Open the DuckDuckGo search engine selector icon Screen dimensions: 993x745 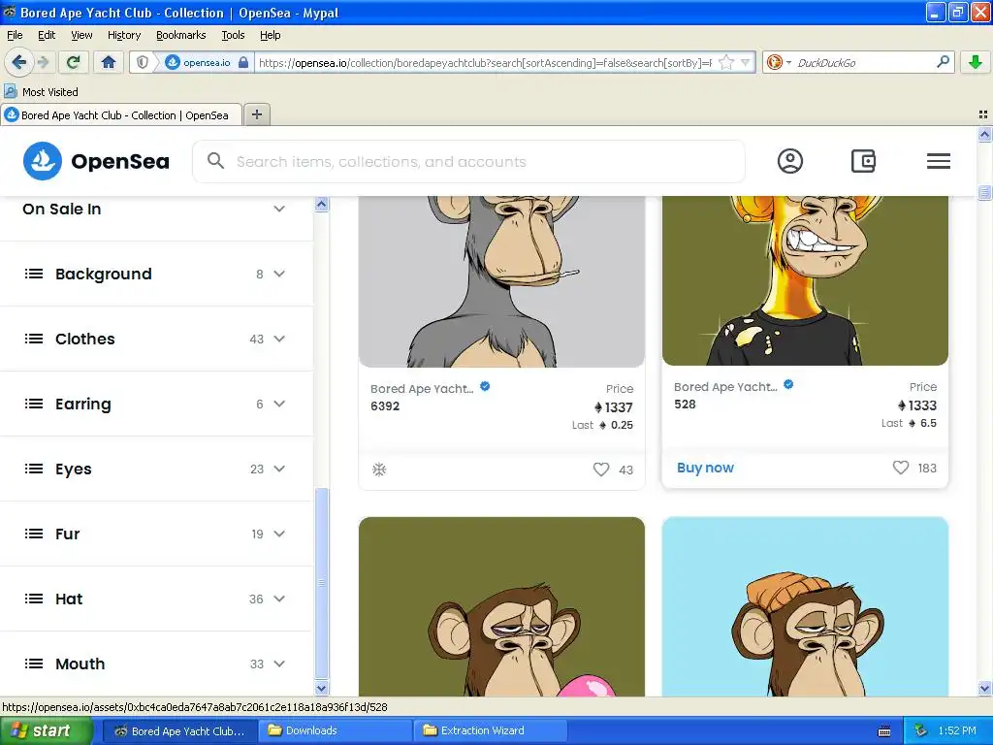coord(779,62)
